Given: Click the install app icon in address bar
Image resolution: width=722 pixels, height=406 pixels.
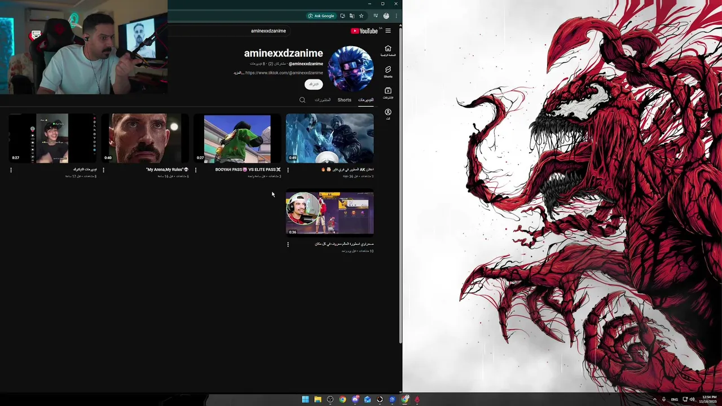Looking at the screenshot, I should click(x=342, y=16).
